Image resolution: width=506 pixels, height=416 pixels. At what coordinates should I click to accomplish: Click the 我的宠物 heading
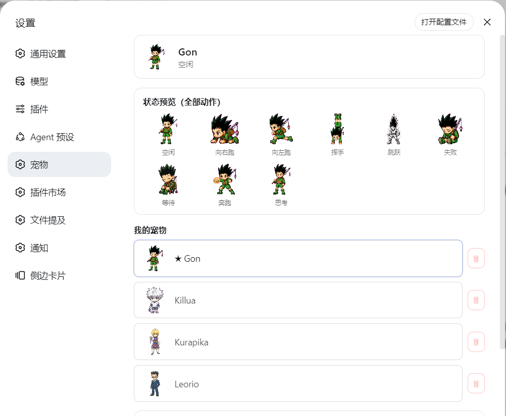click(x=150, y=230)
